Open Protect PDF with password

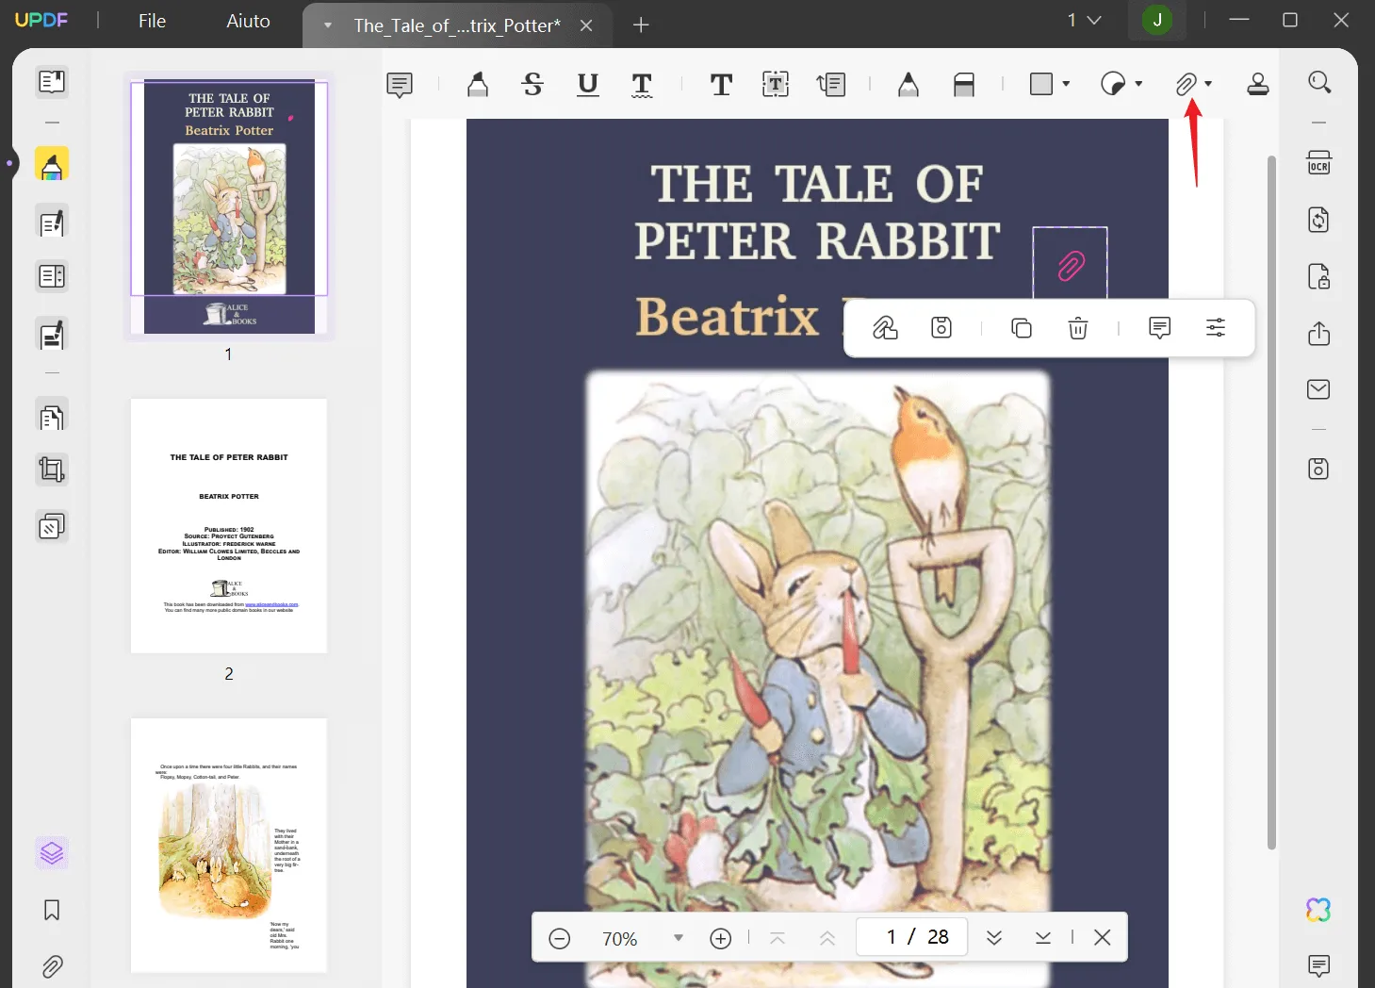click(1318, 277)
